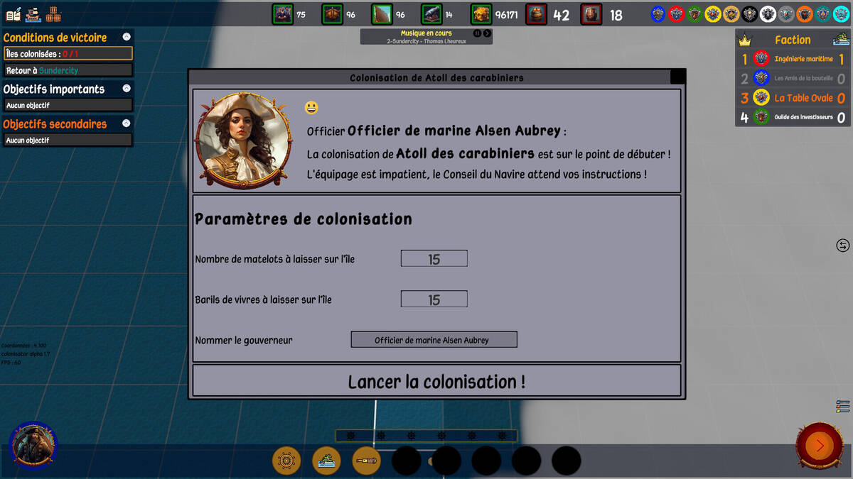This screenshot has width=853, height=479.
Task: Select the blue faction emblem in top bar
Action: tap(658, 13)
